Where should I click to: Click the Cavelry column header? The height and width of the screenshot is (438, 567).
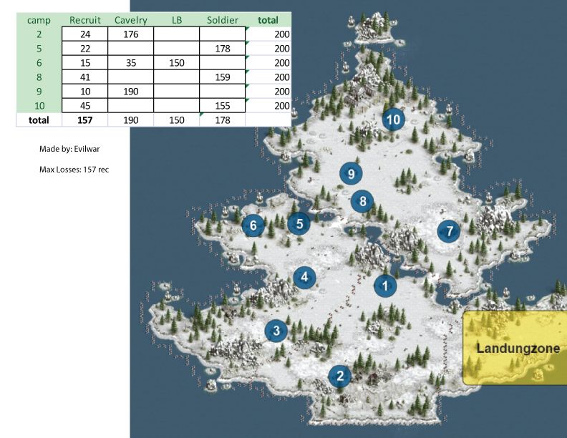[130, 20]
